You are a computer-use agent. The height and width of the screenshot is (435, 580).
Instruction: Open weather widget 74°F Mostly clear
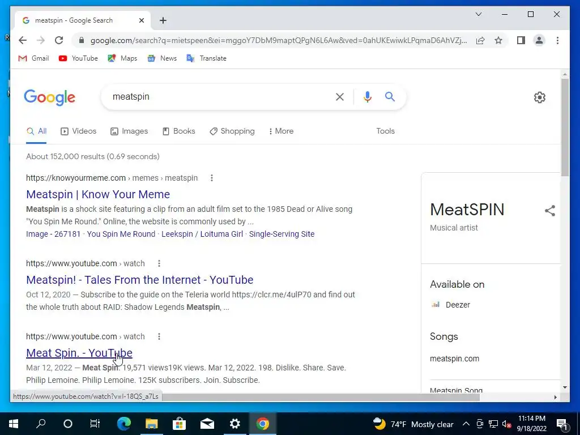click(413, 424)
